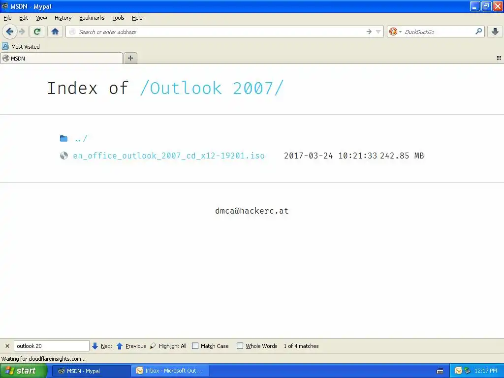
Task: Click the 2017-03-24 10:21:33 date text
Action: coord(330,156)
